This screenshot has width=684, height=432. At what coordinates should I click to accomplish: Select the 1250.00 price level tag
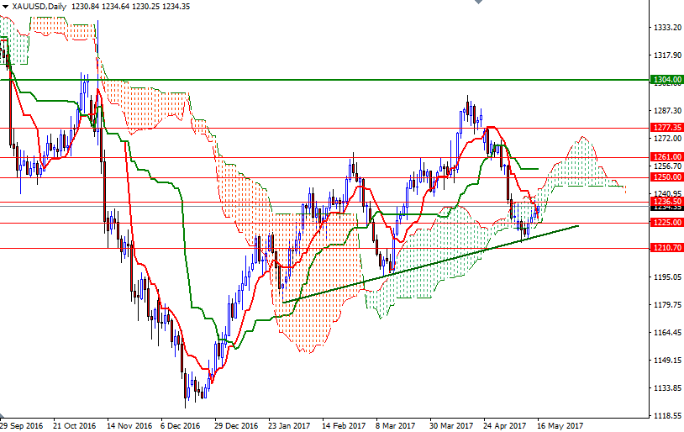[x=666, y=177]
